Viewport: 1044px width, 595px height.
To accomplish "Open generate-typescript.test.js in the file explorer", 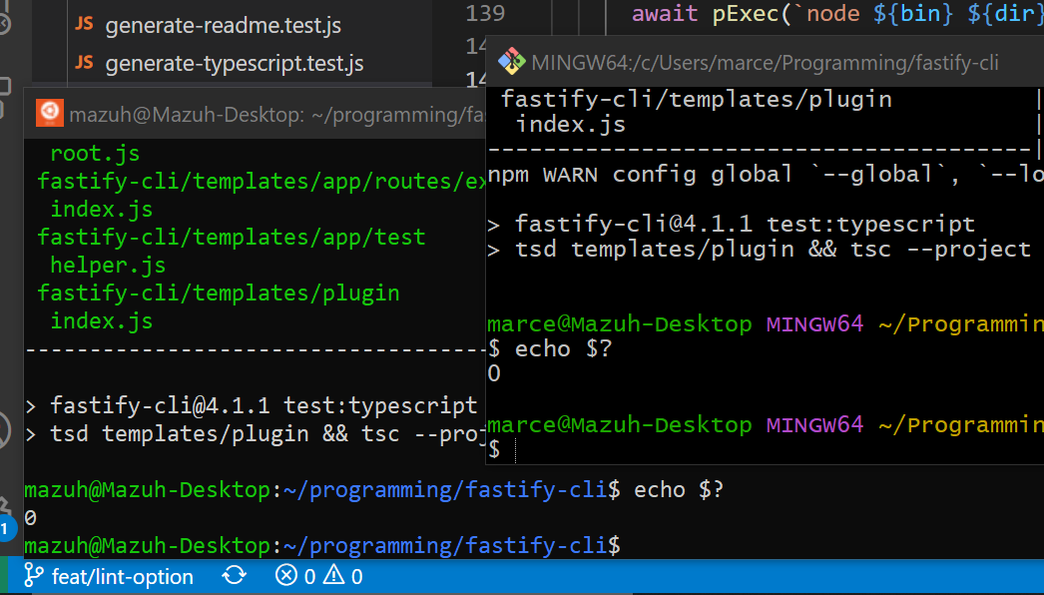I will (234, 63).
